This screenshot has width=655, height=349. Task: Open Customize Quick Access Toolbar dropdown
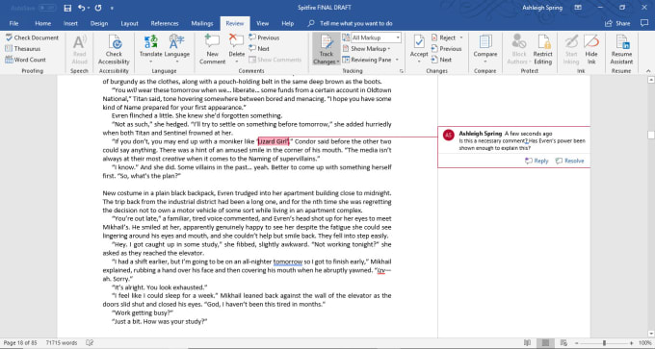(112, 8)
